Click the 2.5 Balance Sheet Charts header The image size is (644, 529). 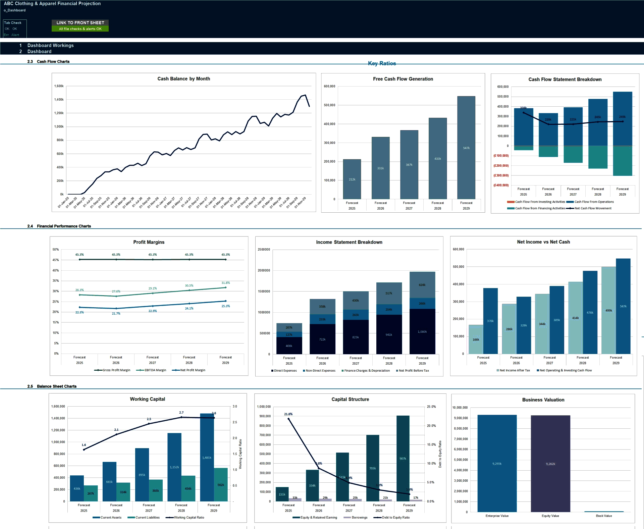pyautogui.click(x=52, y=386)
